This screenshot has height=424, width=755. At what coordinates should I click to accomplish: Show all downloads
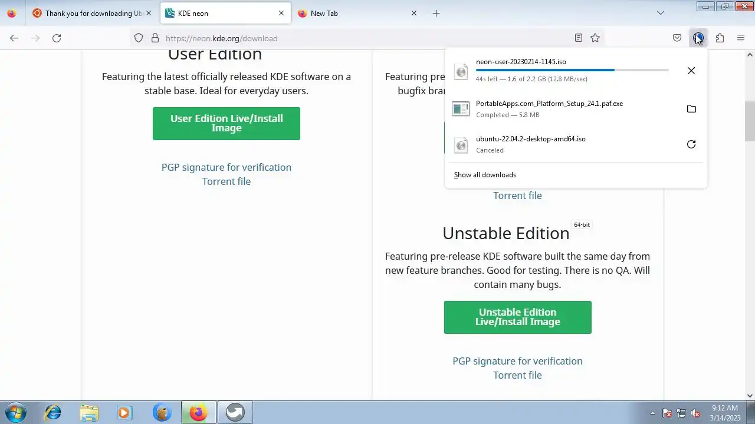click(485, 175)
